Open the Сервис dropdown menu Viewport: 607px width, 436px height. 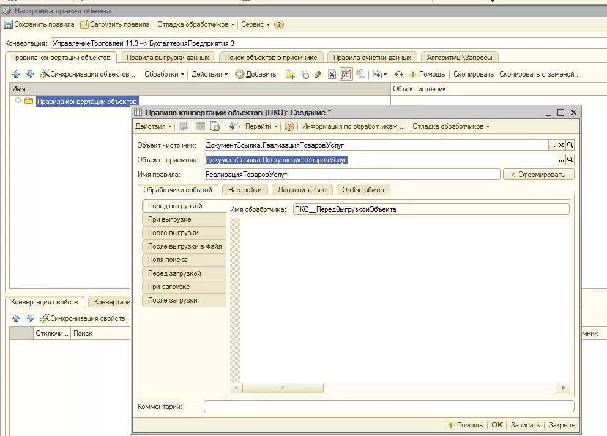pyautogui.click(x=256, y=25)
